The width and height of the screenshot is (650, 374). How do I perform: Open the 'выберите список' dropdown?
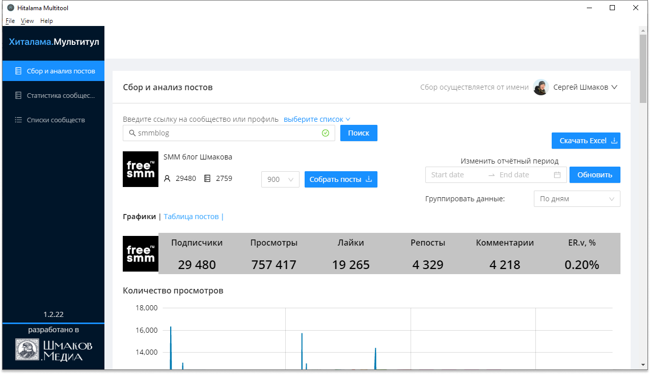(317, 119)
